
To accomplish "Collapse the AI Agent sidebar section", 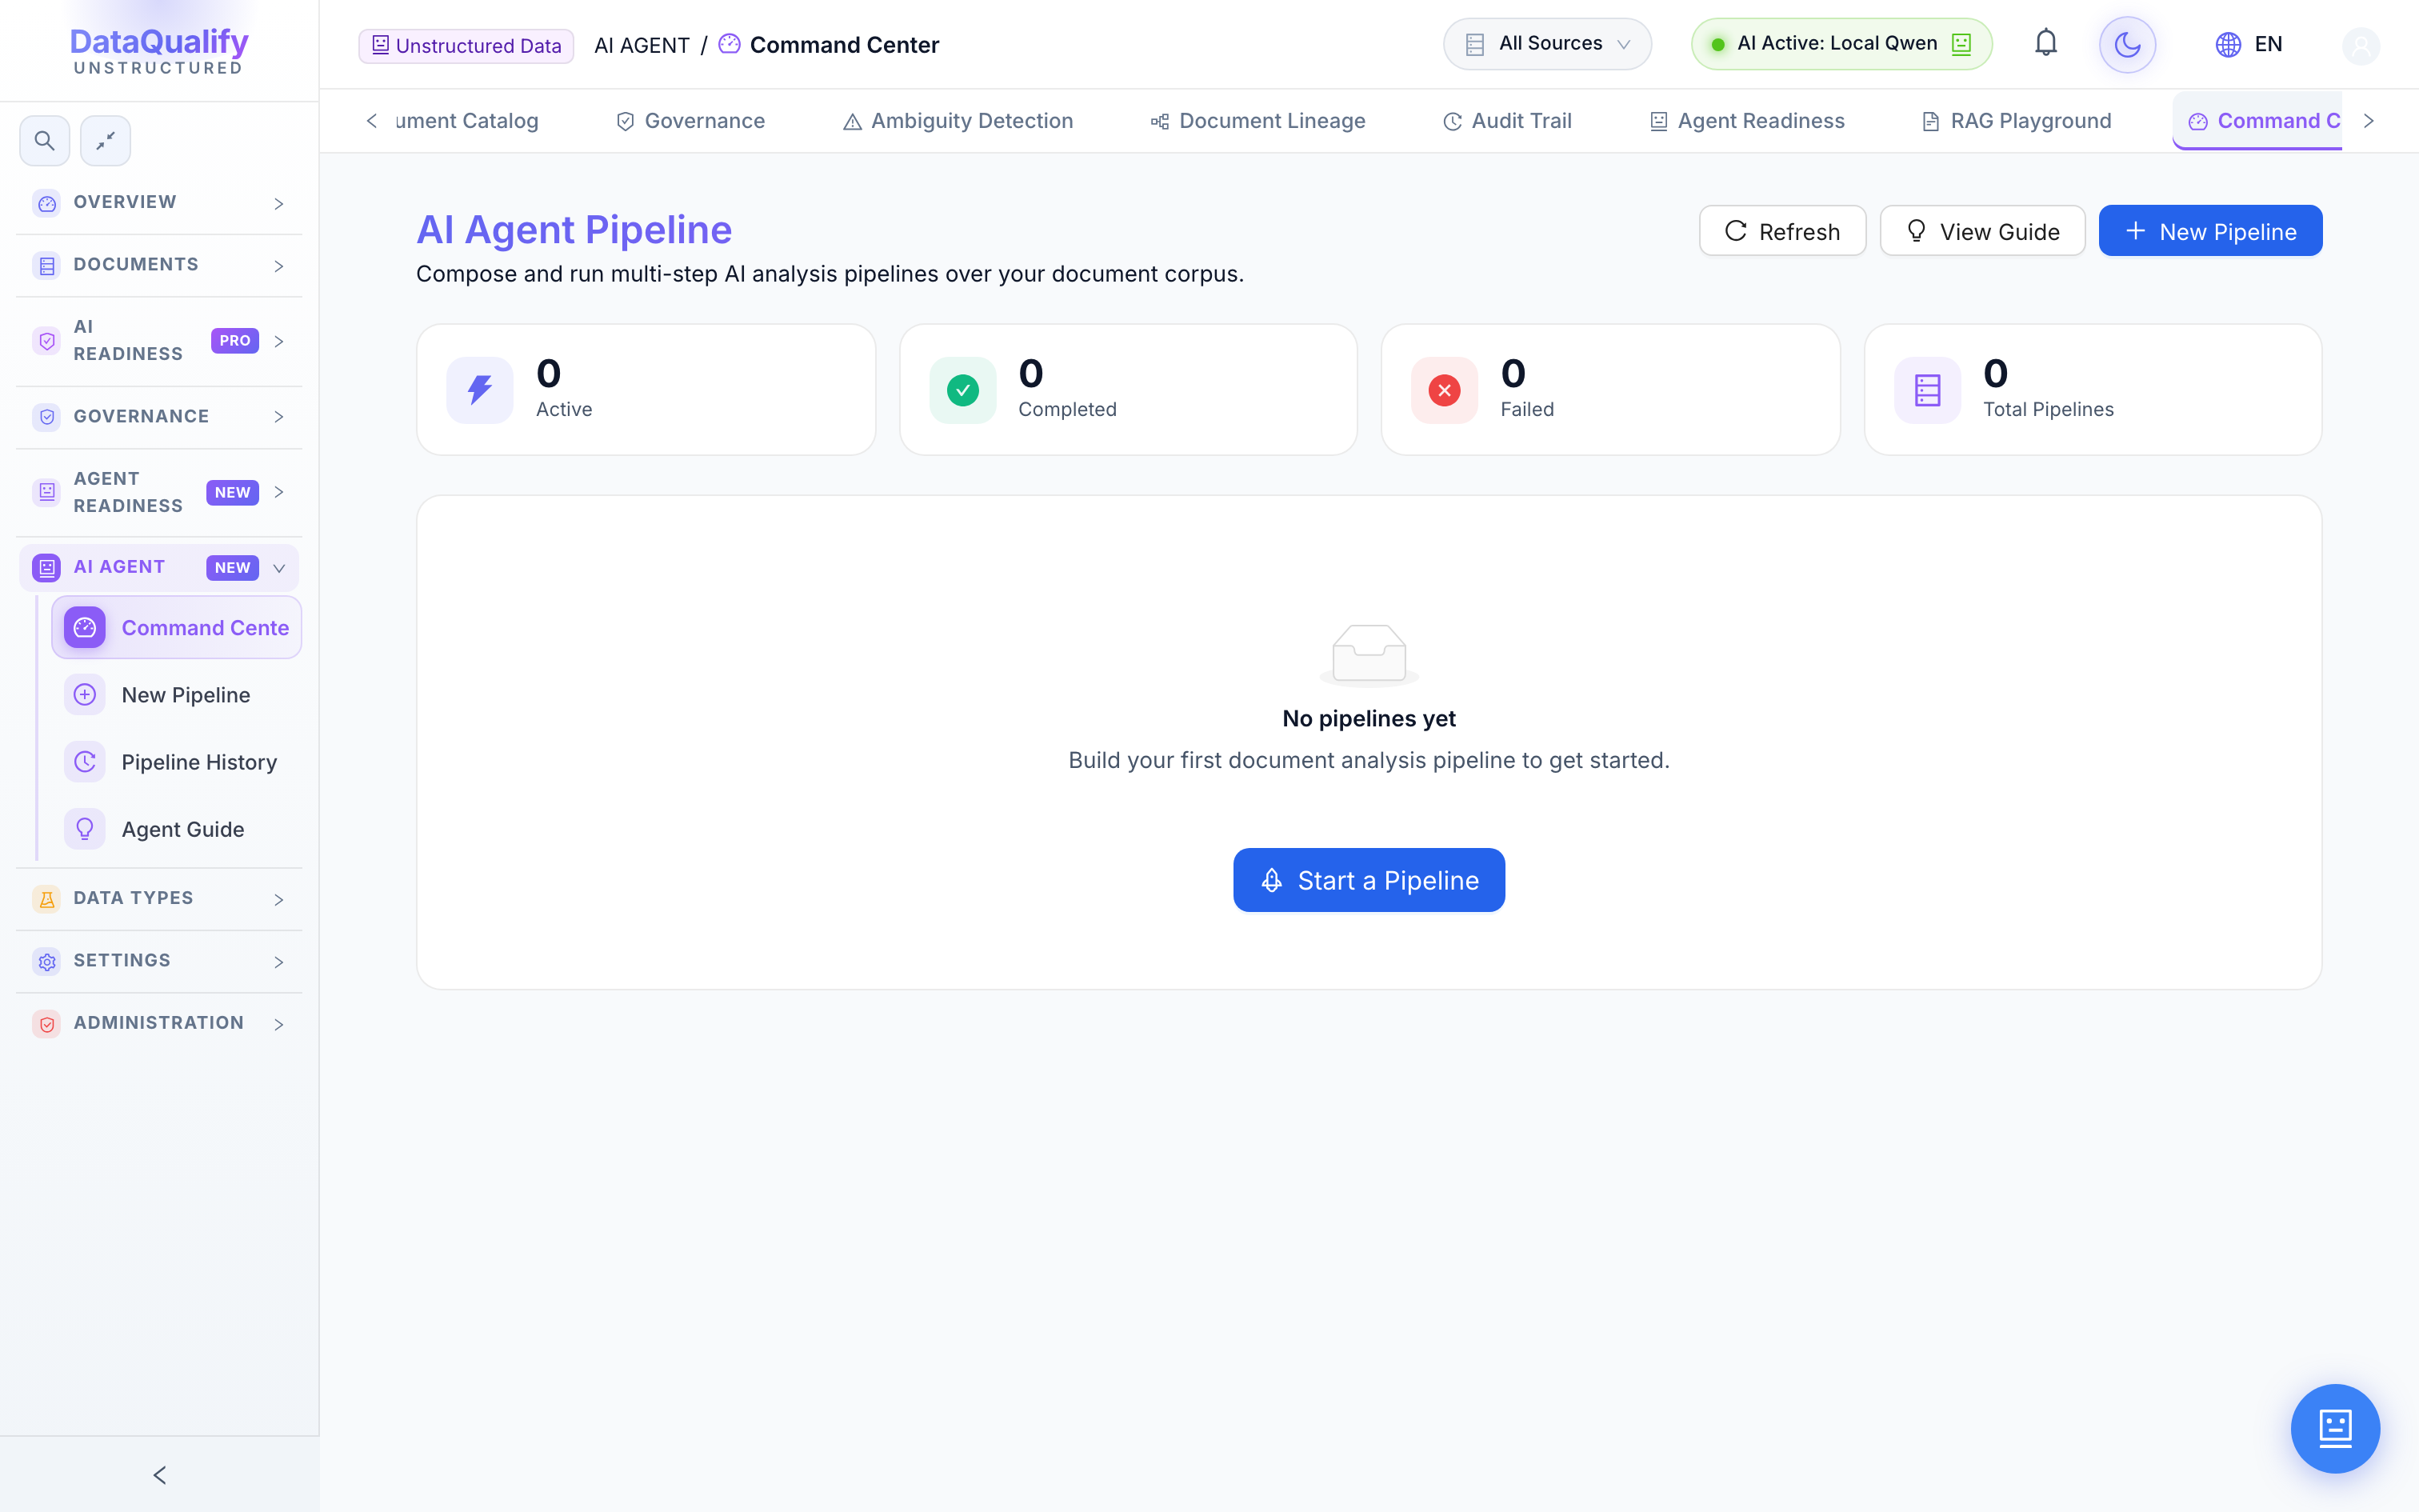I will (159, 567).
